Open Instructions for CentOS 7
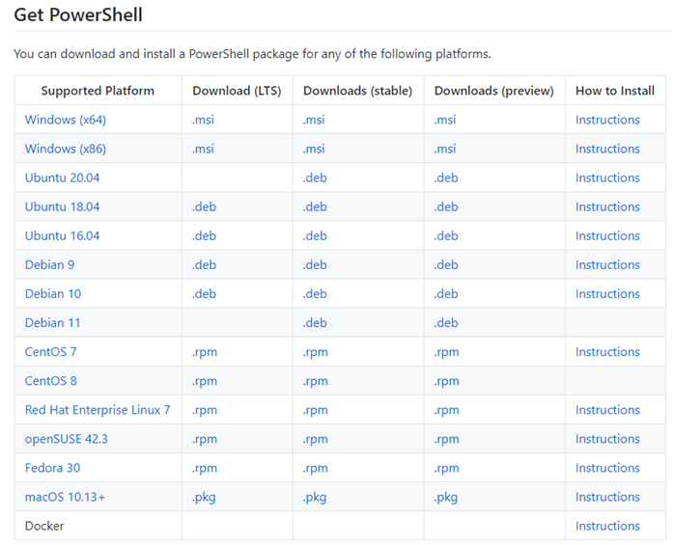 [607, 352]
